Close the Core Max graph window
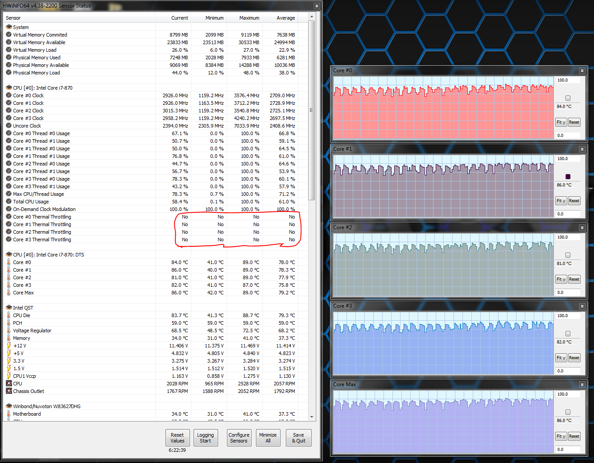The height and width of the screenshot is (463, 594). tap(582, 384)
